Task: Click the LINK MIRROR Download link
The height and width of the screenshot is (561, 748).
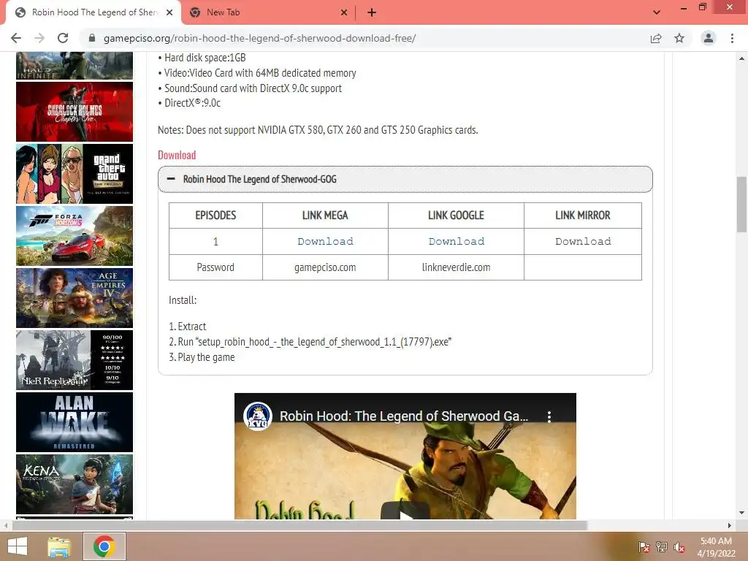Action: click(583, 241)
